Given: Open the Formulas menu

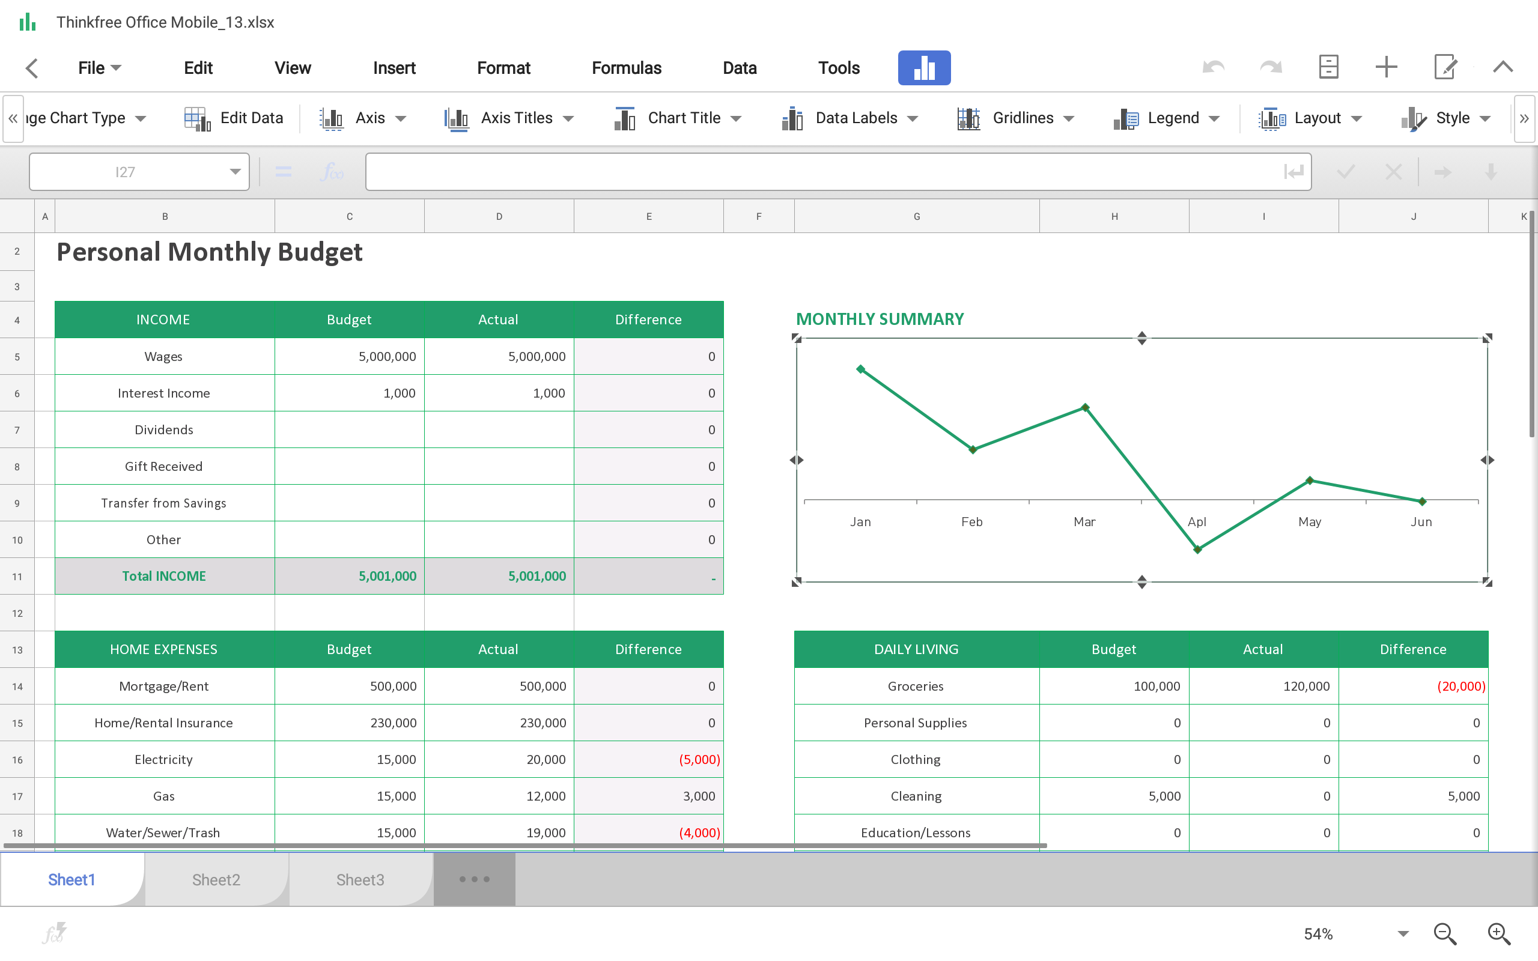Looking at the screenshot, I should (626, 68).
